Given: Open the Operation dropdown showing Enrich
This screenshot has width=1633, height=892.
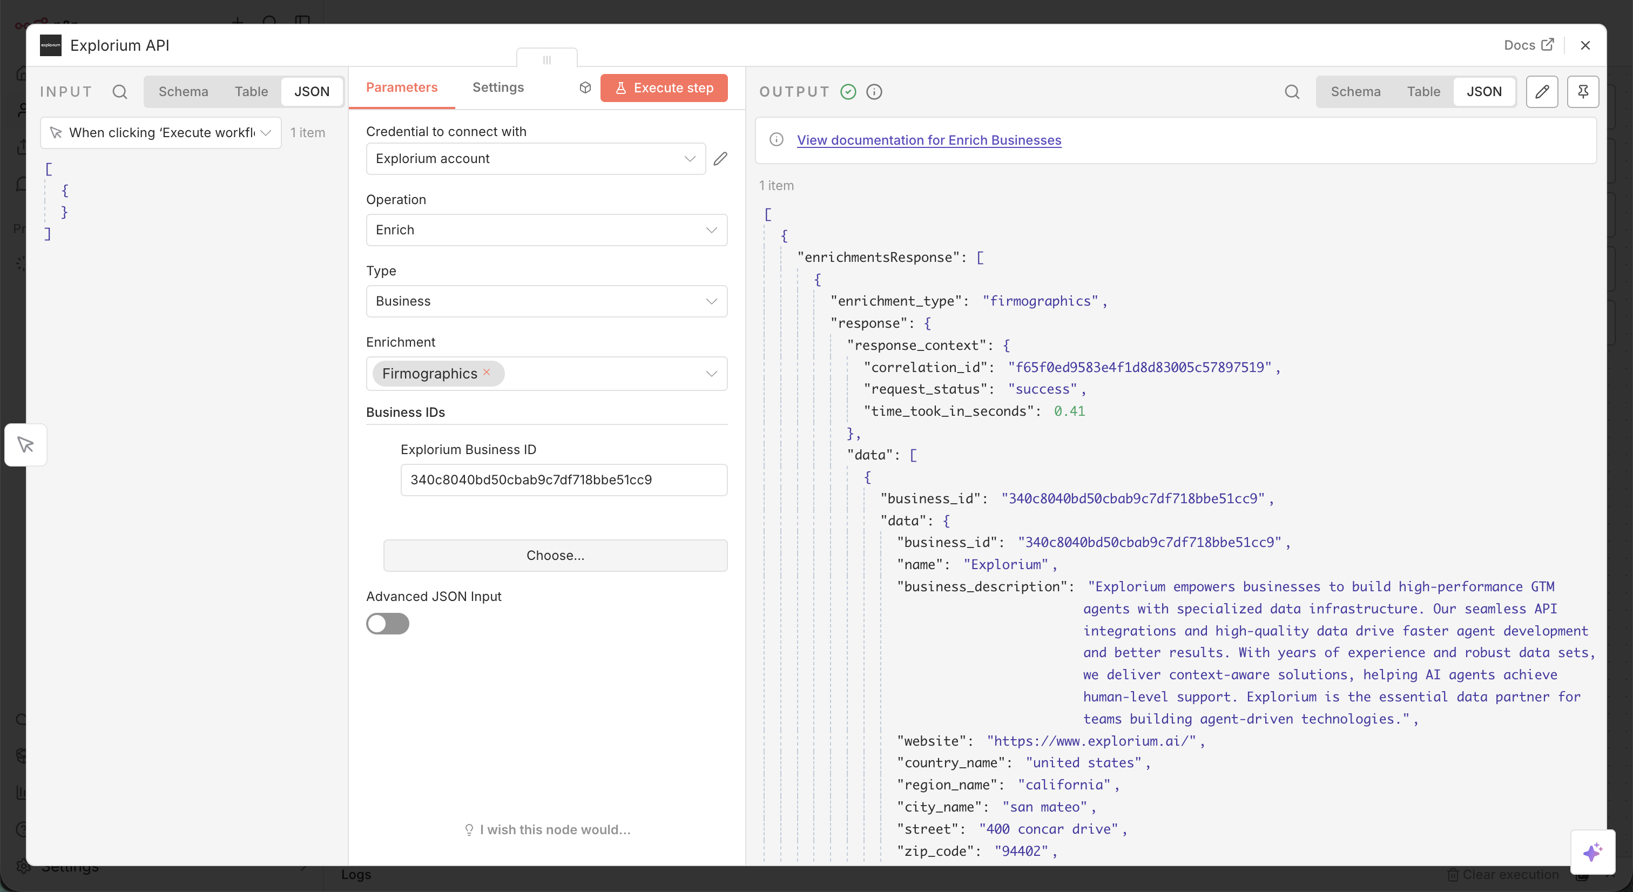Looking at the screenshot, I should click(x=546, y=229).
